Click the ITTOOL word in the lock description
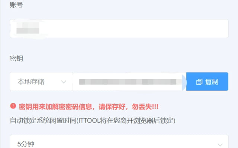 pos(89,121)
